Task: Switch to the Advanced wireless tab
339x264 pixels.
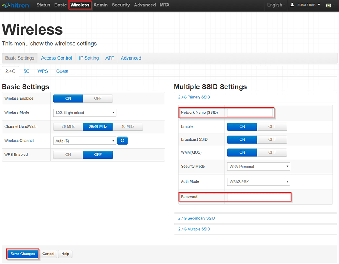Action: pyautogui.click(x=131, y=58)
